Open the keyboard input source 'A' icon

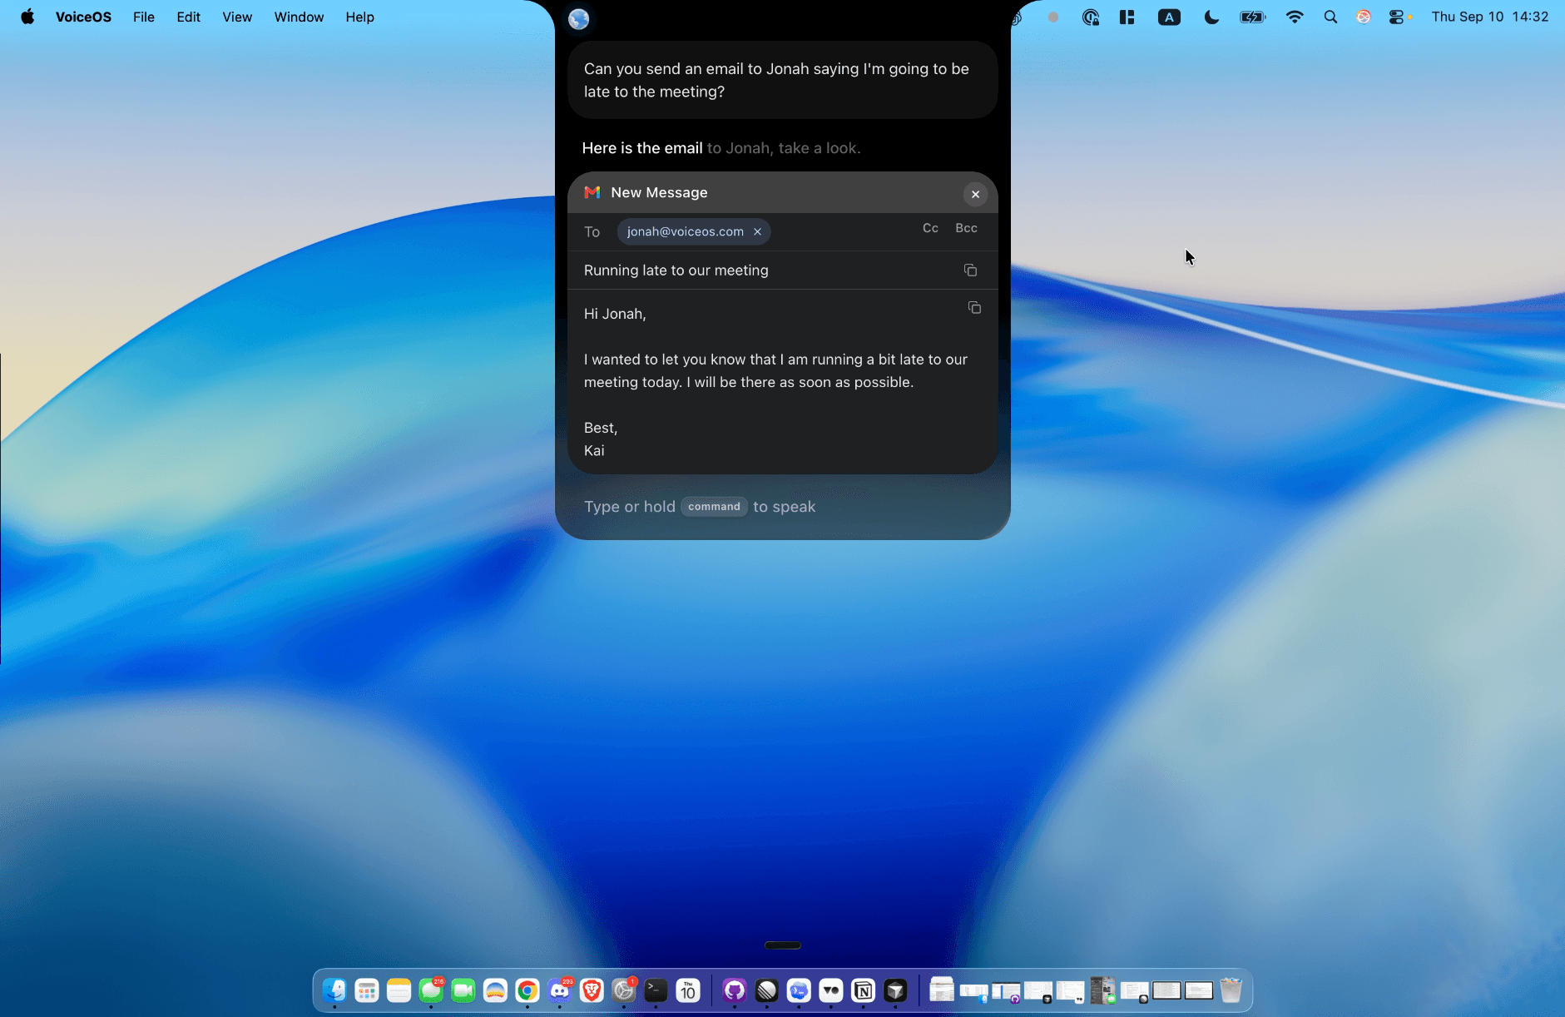(1169, 17)
